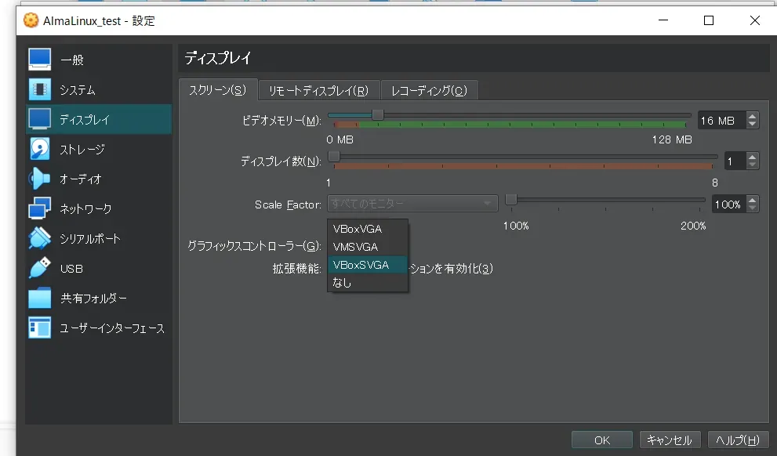
Task: Click the video memory slider handle
Action: pos(377,114)
